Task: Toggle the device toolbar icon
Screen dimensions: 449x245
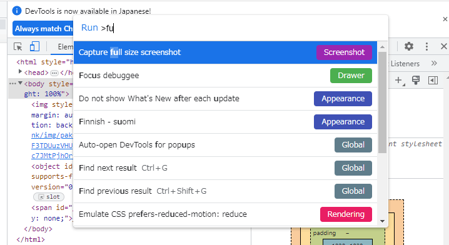Action: click(34, 46)
